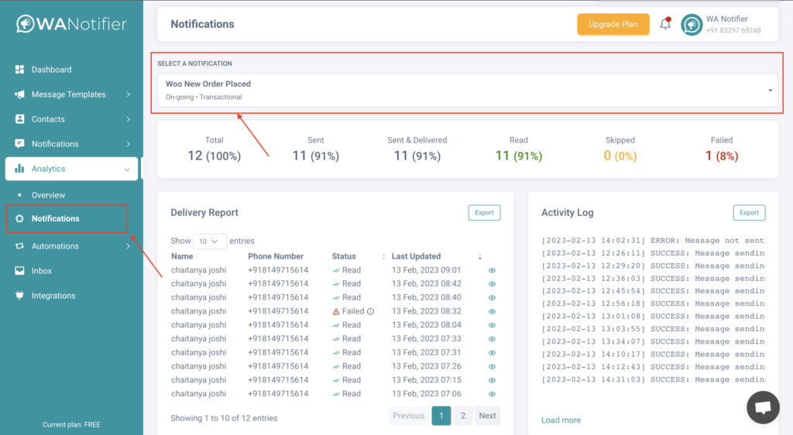793x435 pixels.
Task: Click the Contacts address book icon
Action: [x=19, y=118]
